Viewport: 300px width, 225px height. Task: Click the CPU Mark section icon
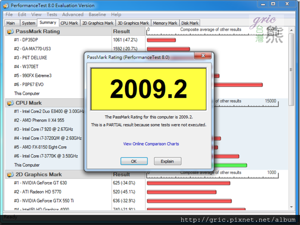coord(10,103)
